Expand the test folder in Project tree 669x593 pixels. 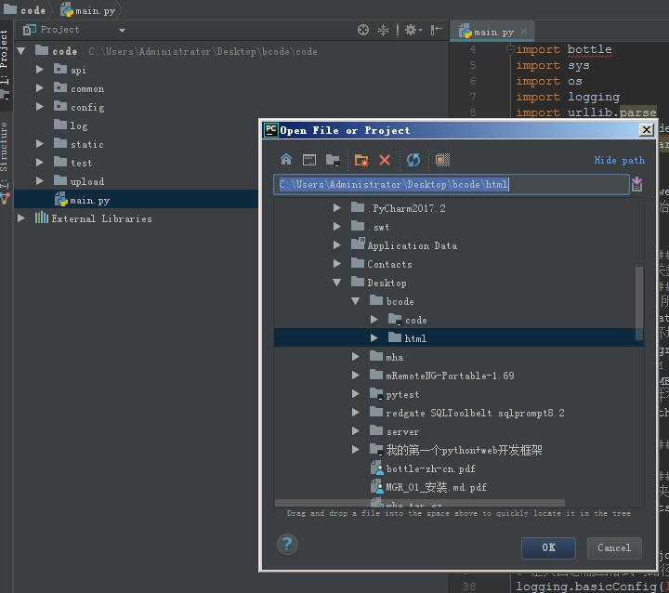tap(40, 163)
